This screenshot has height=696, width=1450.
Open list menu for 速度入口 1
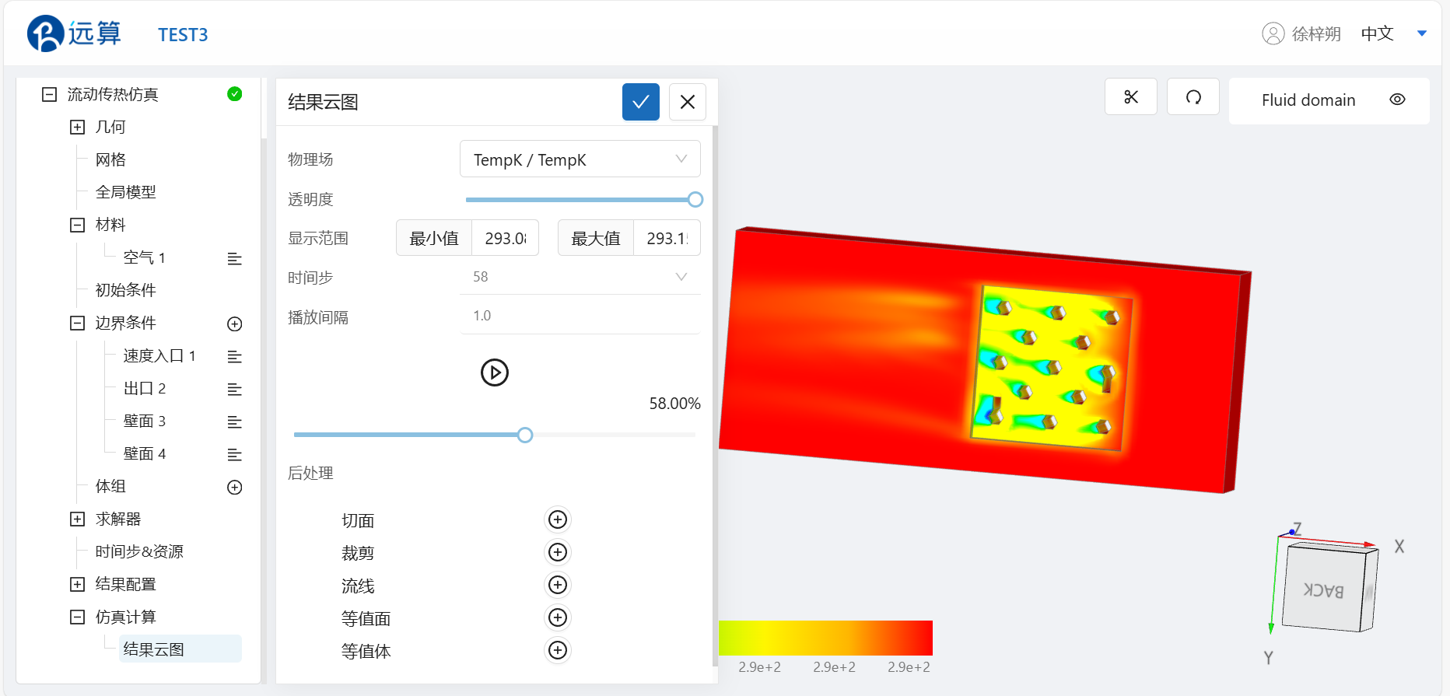[x=234, y=356]
